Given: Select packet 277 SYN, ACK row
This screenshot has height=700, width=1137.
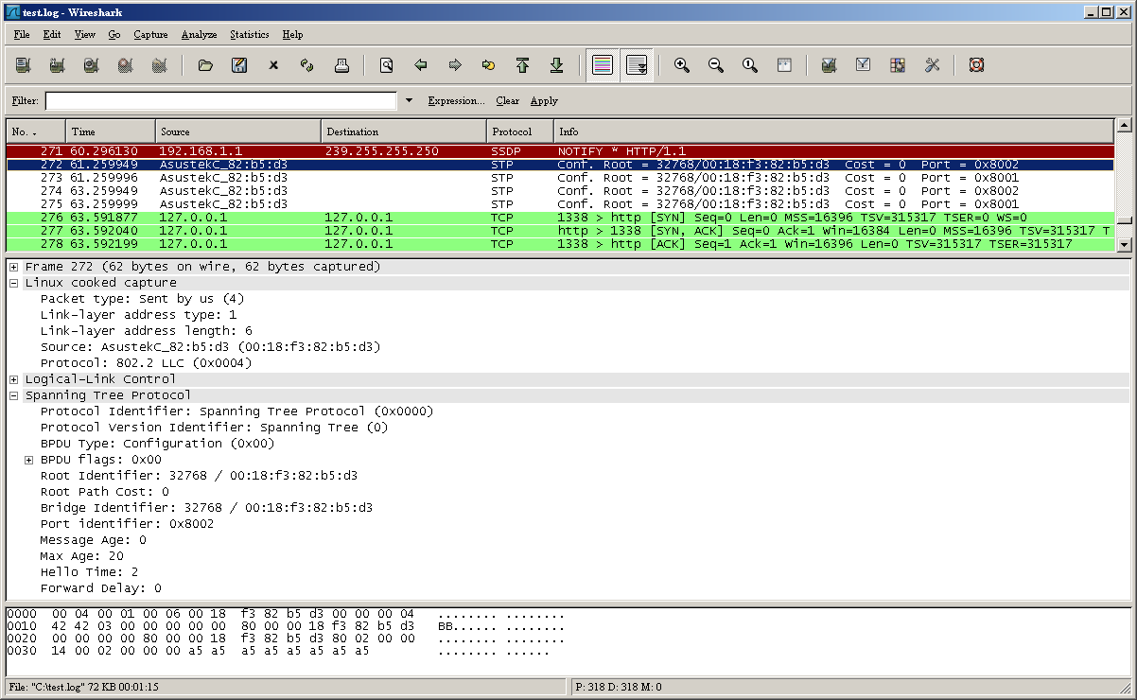Looking at the screenshot, I should [x=560, y=231].
